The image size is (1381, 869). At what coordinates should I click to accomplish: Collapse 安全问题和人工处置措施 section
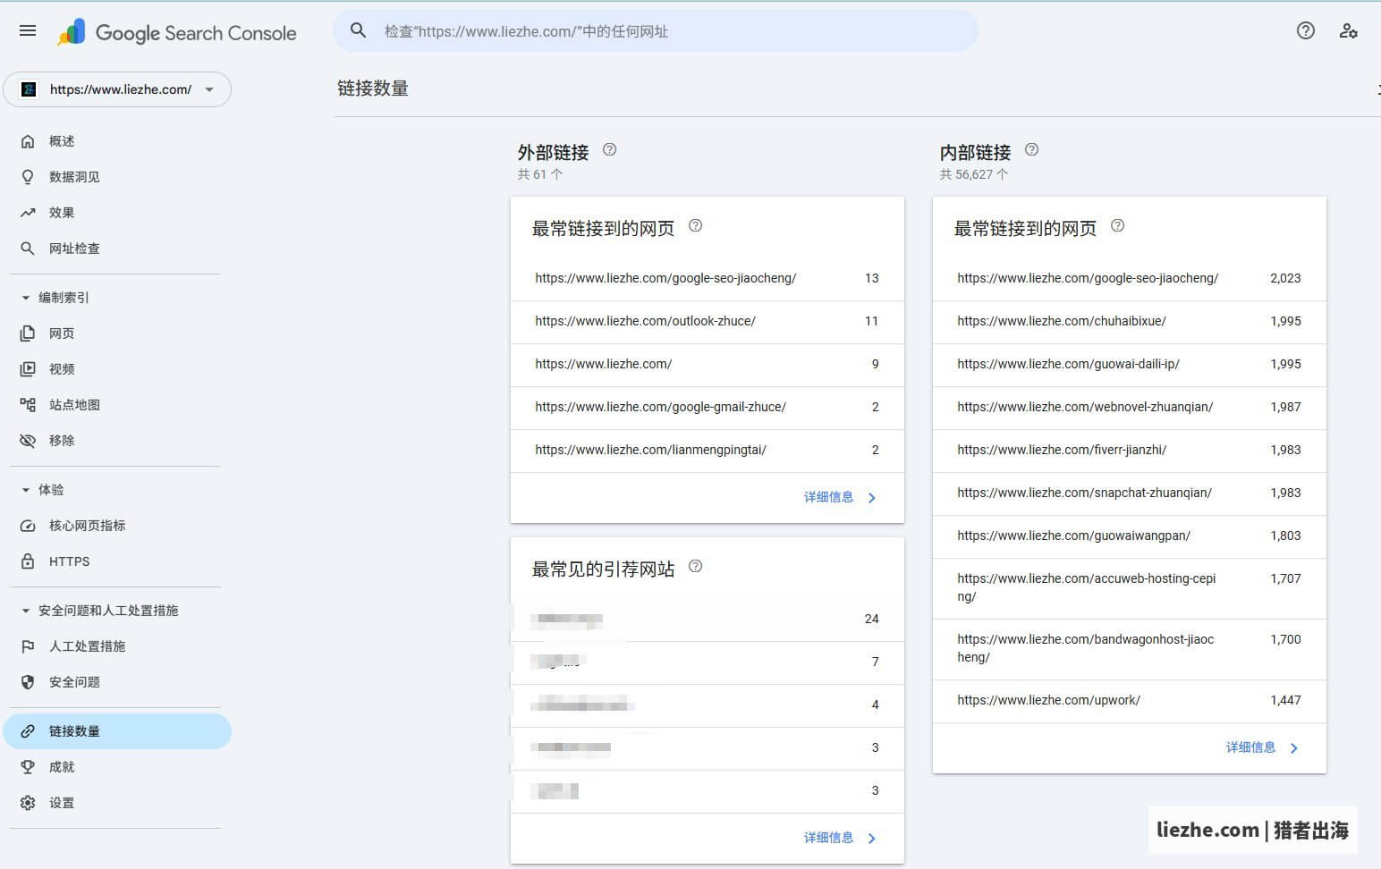click(x=100, y=611)
